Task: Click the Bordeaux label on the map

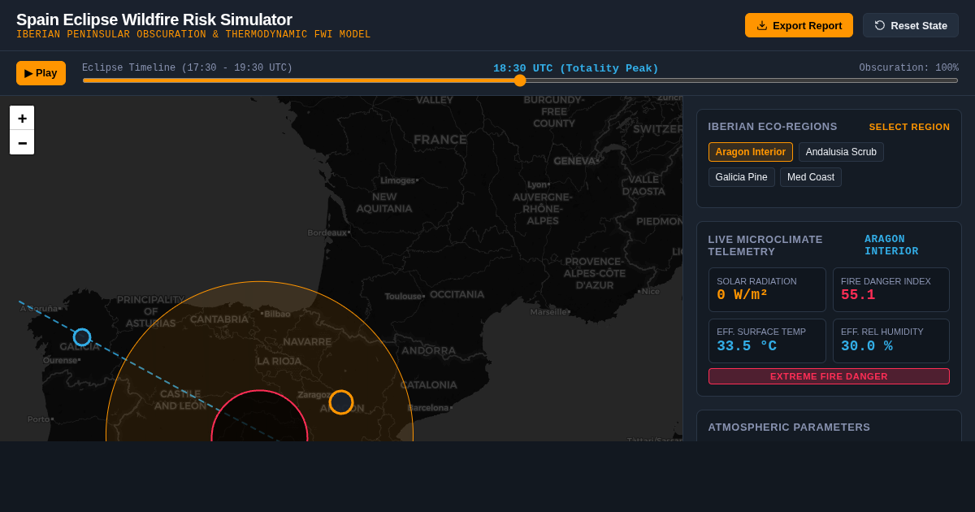Action: (x=329, y=233)
